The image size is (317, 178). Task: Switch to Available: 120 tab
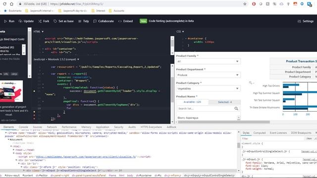[192, 102]
